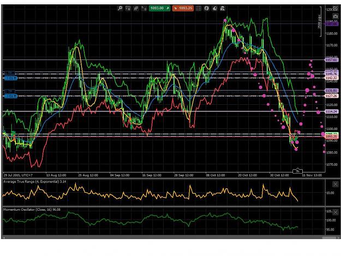Click the indicators f icon in toolbar
This screenshot has width=341, height=256.
click(207, 8)
